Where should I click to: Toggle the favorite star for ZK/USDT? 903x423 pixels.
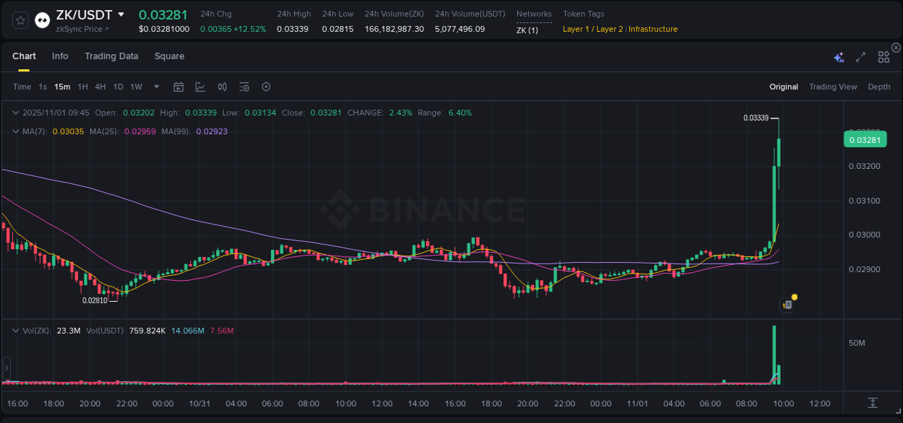point(19,19)
